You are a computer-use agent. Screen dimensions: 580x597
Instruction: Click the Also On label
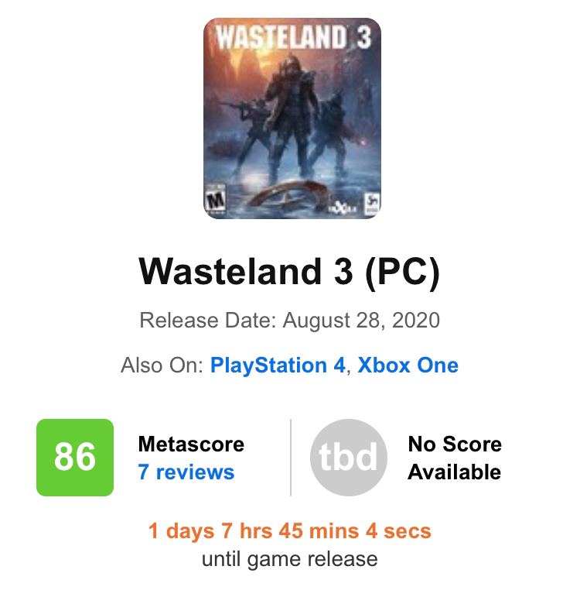pos(162,365)
